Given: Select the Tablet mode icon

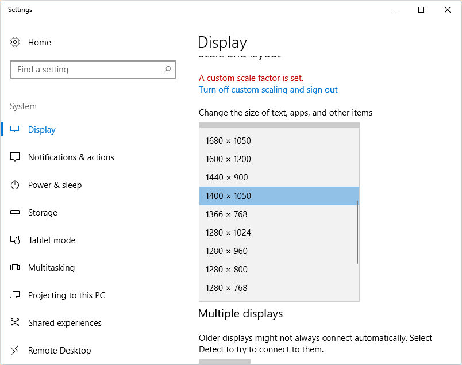Looking at the screenshot, I should 16,240.
